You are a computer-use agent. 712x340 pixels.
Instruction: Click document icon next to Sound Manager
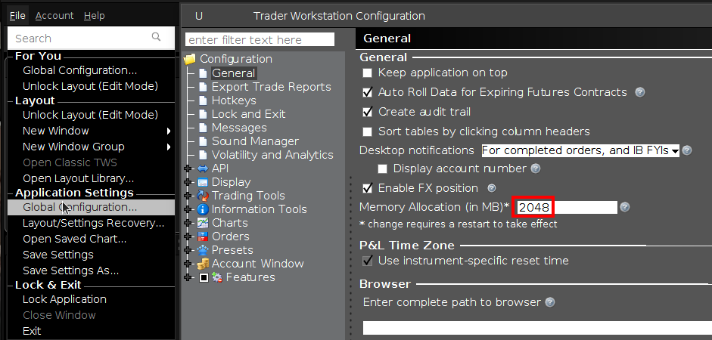pos(203,141)
